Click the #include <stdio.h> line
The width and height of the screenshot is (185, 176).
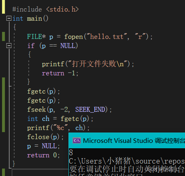click(x=46, y=10)
